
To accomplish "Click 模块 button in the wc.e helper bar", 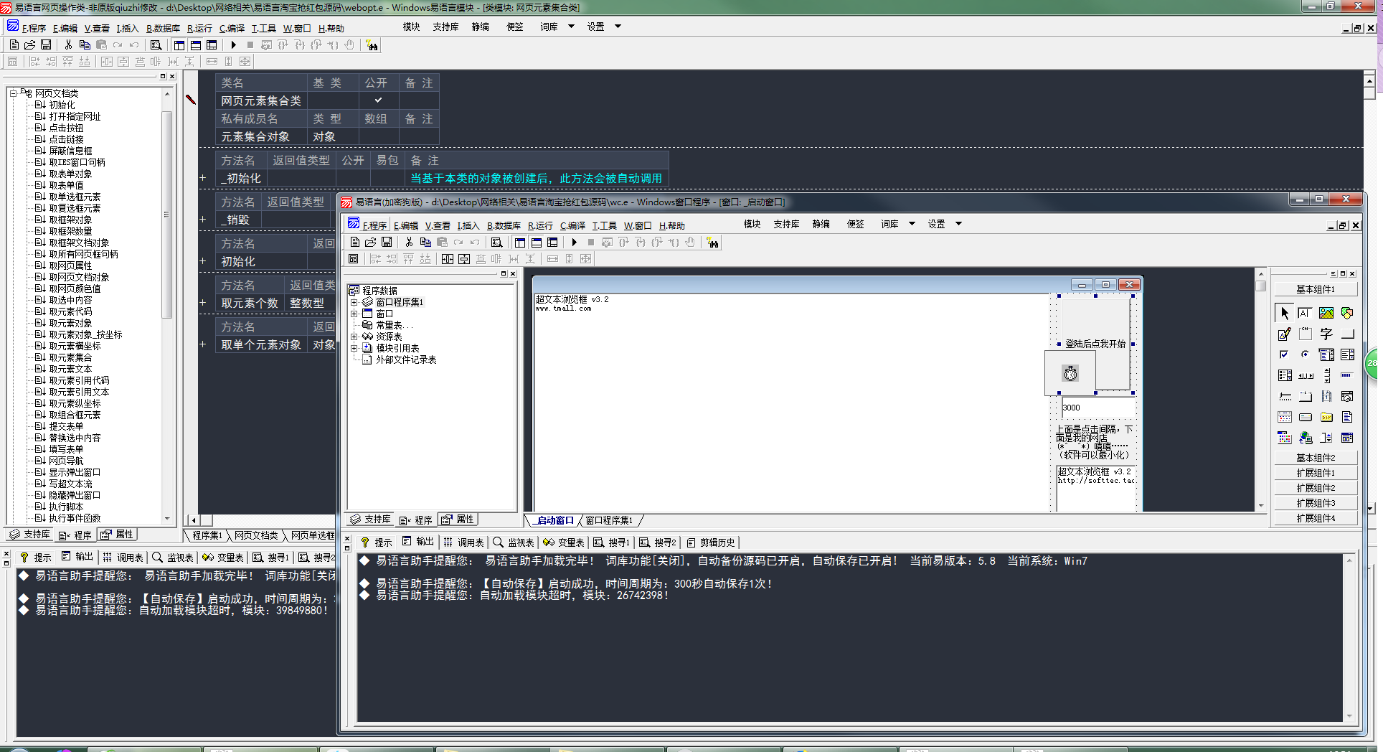I will click(752, 224).
